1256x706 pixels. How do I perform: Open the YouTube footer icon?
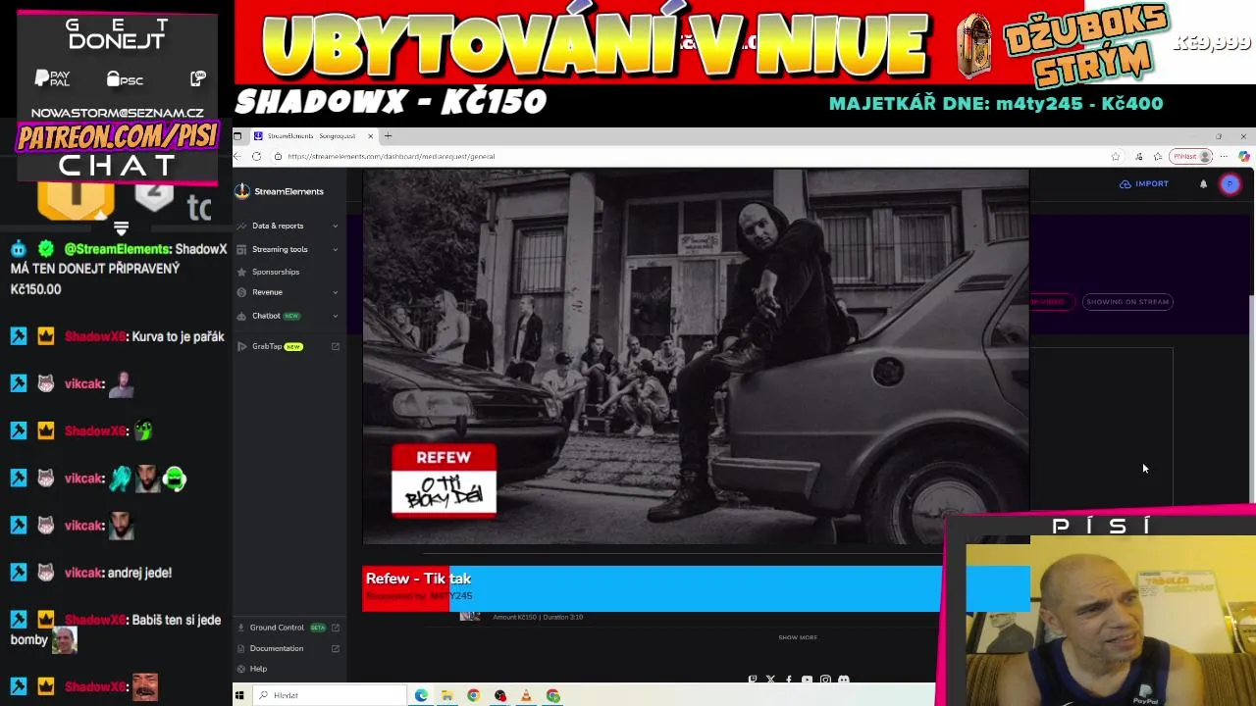[x=807, y=680]
